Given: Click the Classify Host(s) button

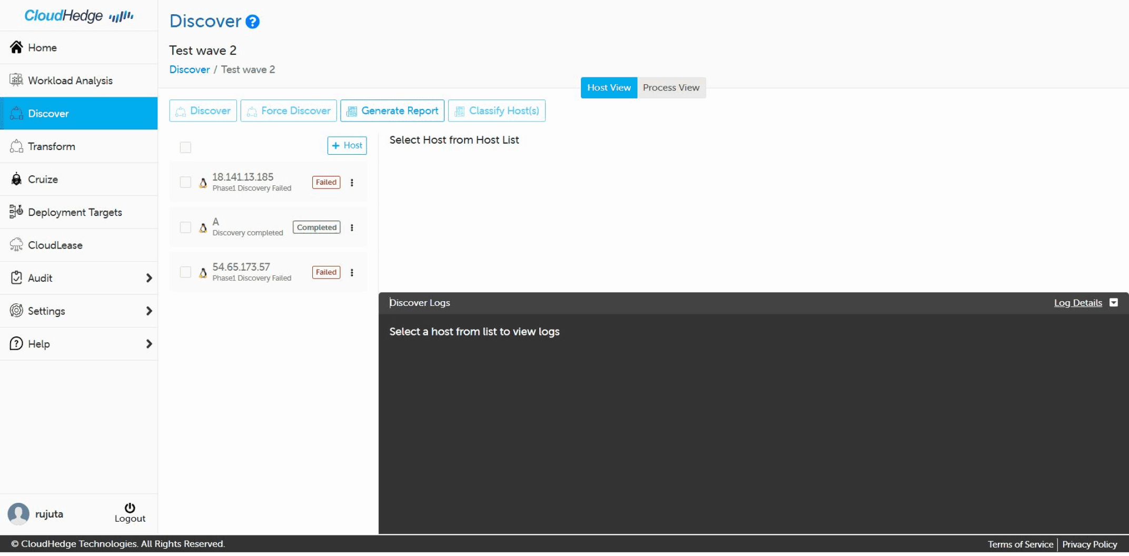Looking at the screenshot, I should [x=497, y=111].
